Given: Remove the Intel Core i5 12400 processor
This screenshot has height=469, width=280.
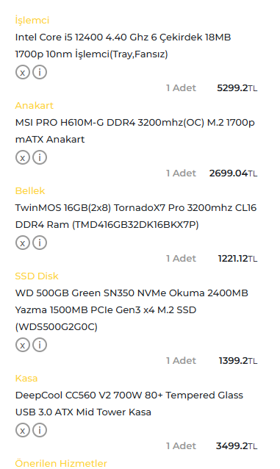Looking at the screenshot, I should 23,72.
